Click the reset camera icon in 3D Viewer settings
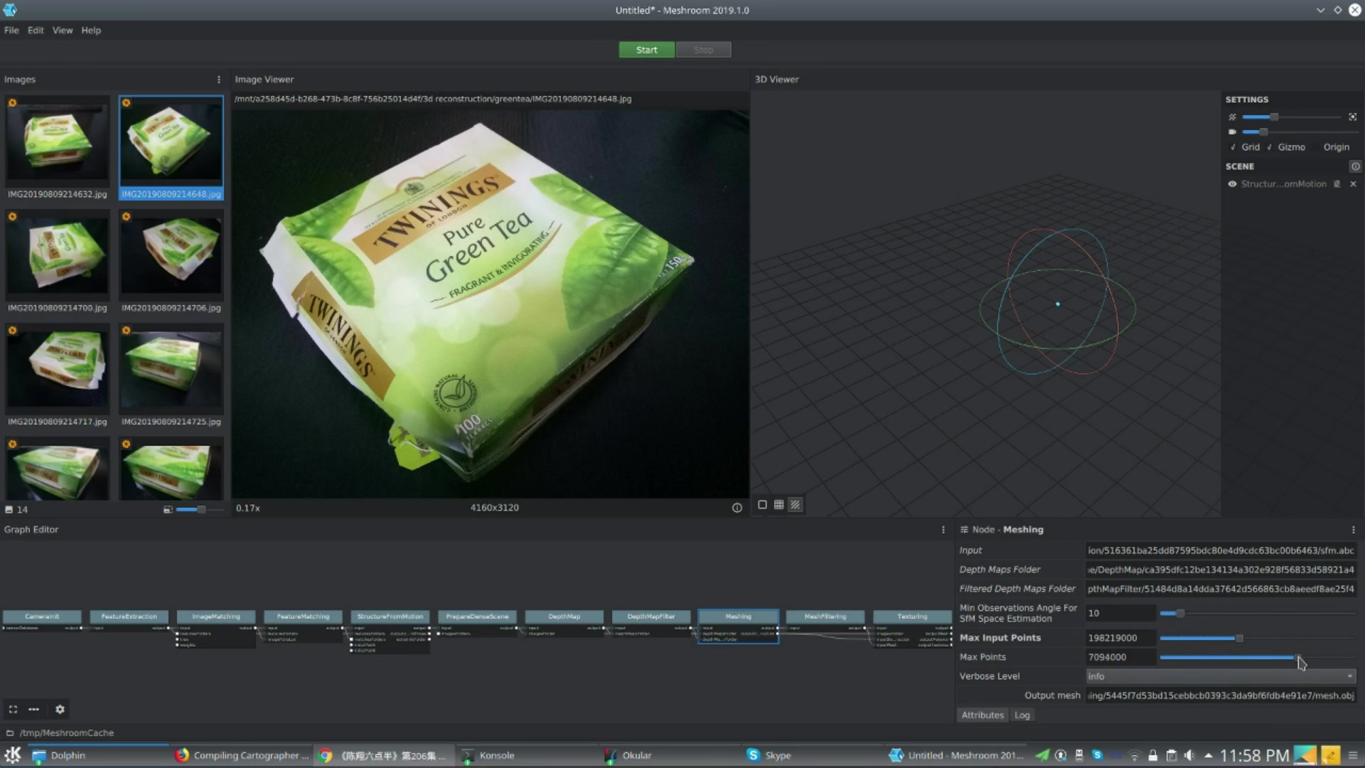Screen dimensions: 1365x768 (x=1352, y=116)
